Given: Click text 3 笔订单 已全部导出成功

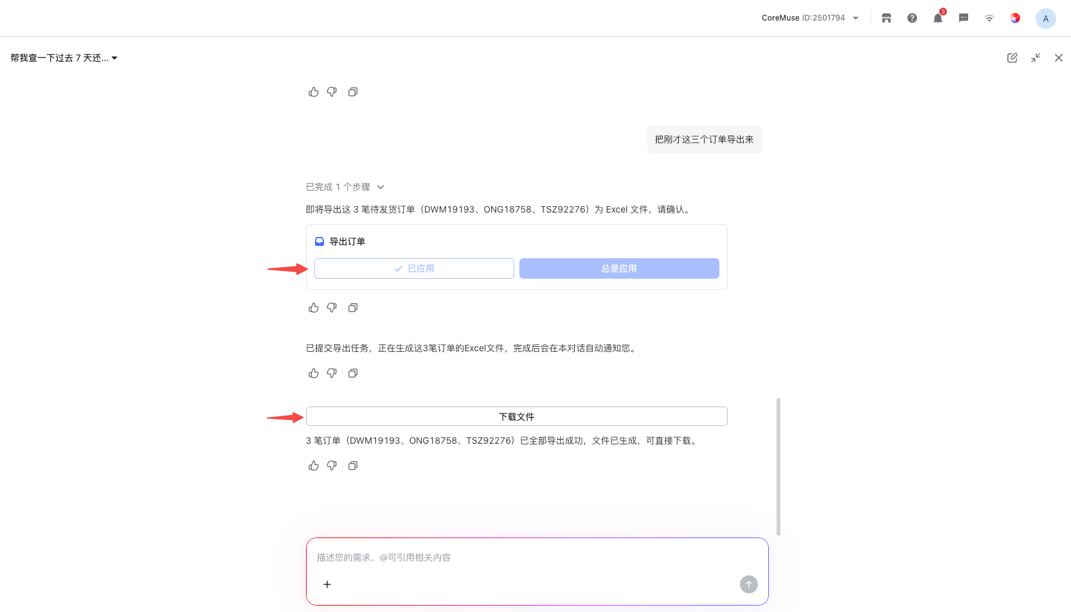Looking at the screenshot, I should pyautogui.click(x=503, y=441).
